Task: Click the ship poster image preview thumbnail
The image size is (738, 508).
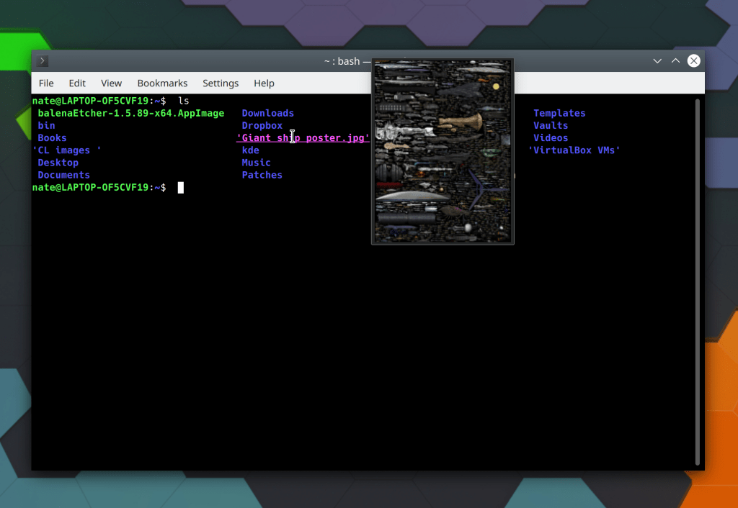Action: (x=443, y=152)
